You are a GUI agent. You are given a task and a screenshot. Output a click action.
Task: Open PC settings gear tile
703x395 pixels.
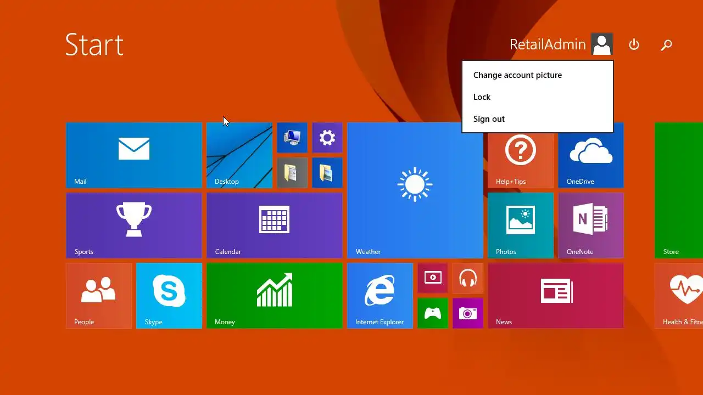327,138
